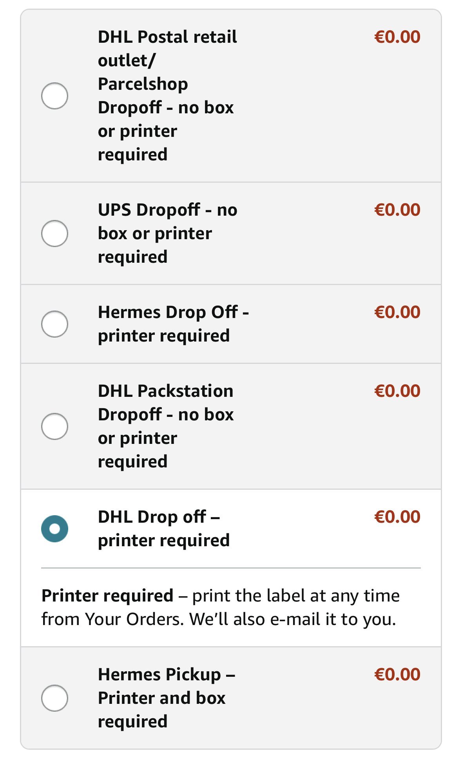
Task: Click the DHL Packstation Dropoff label text
Action: (x=165, y=426)
